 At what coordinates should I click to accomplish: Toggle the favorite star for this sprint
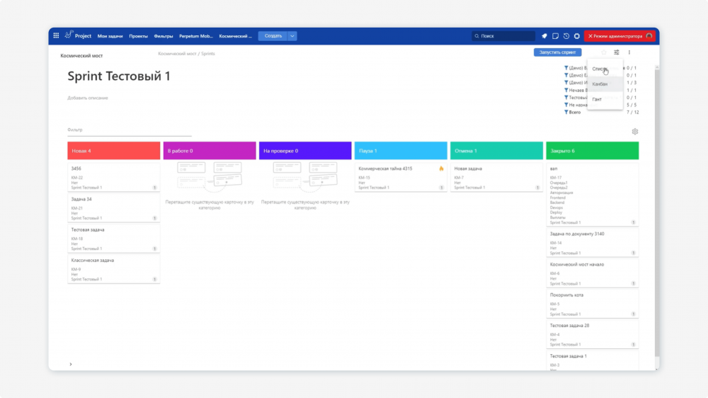(x=604, y=52)
